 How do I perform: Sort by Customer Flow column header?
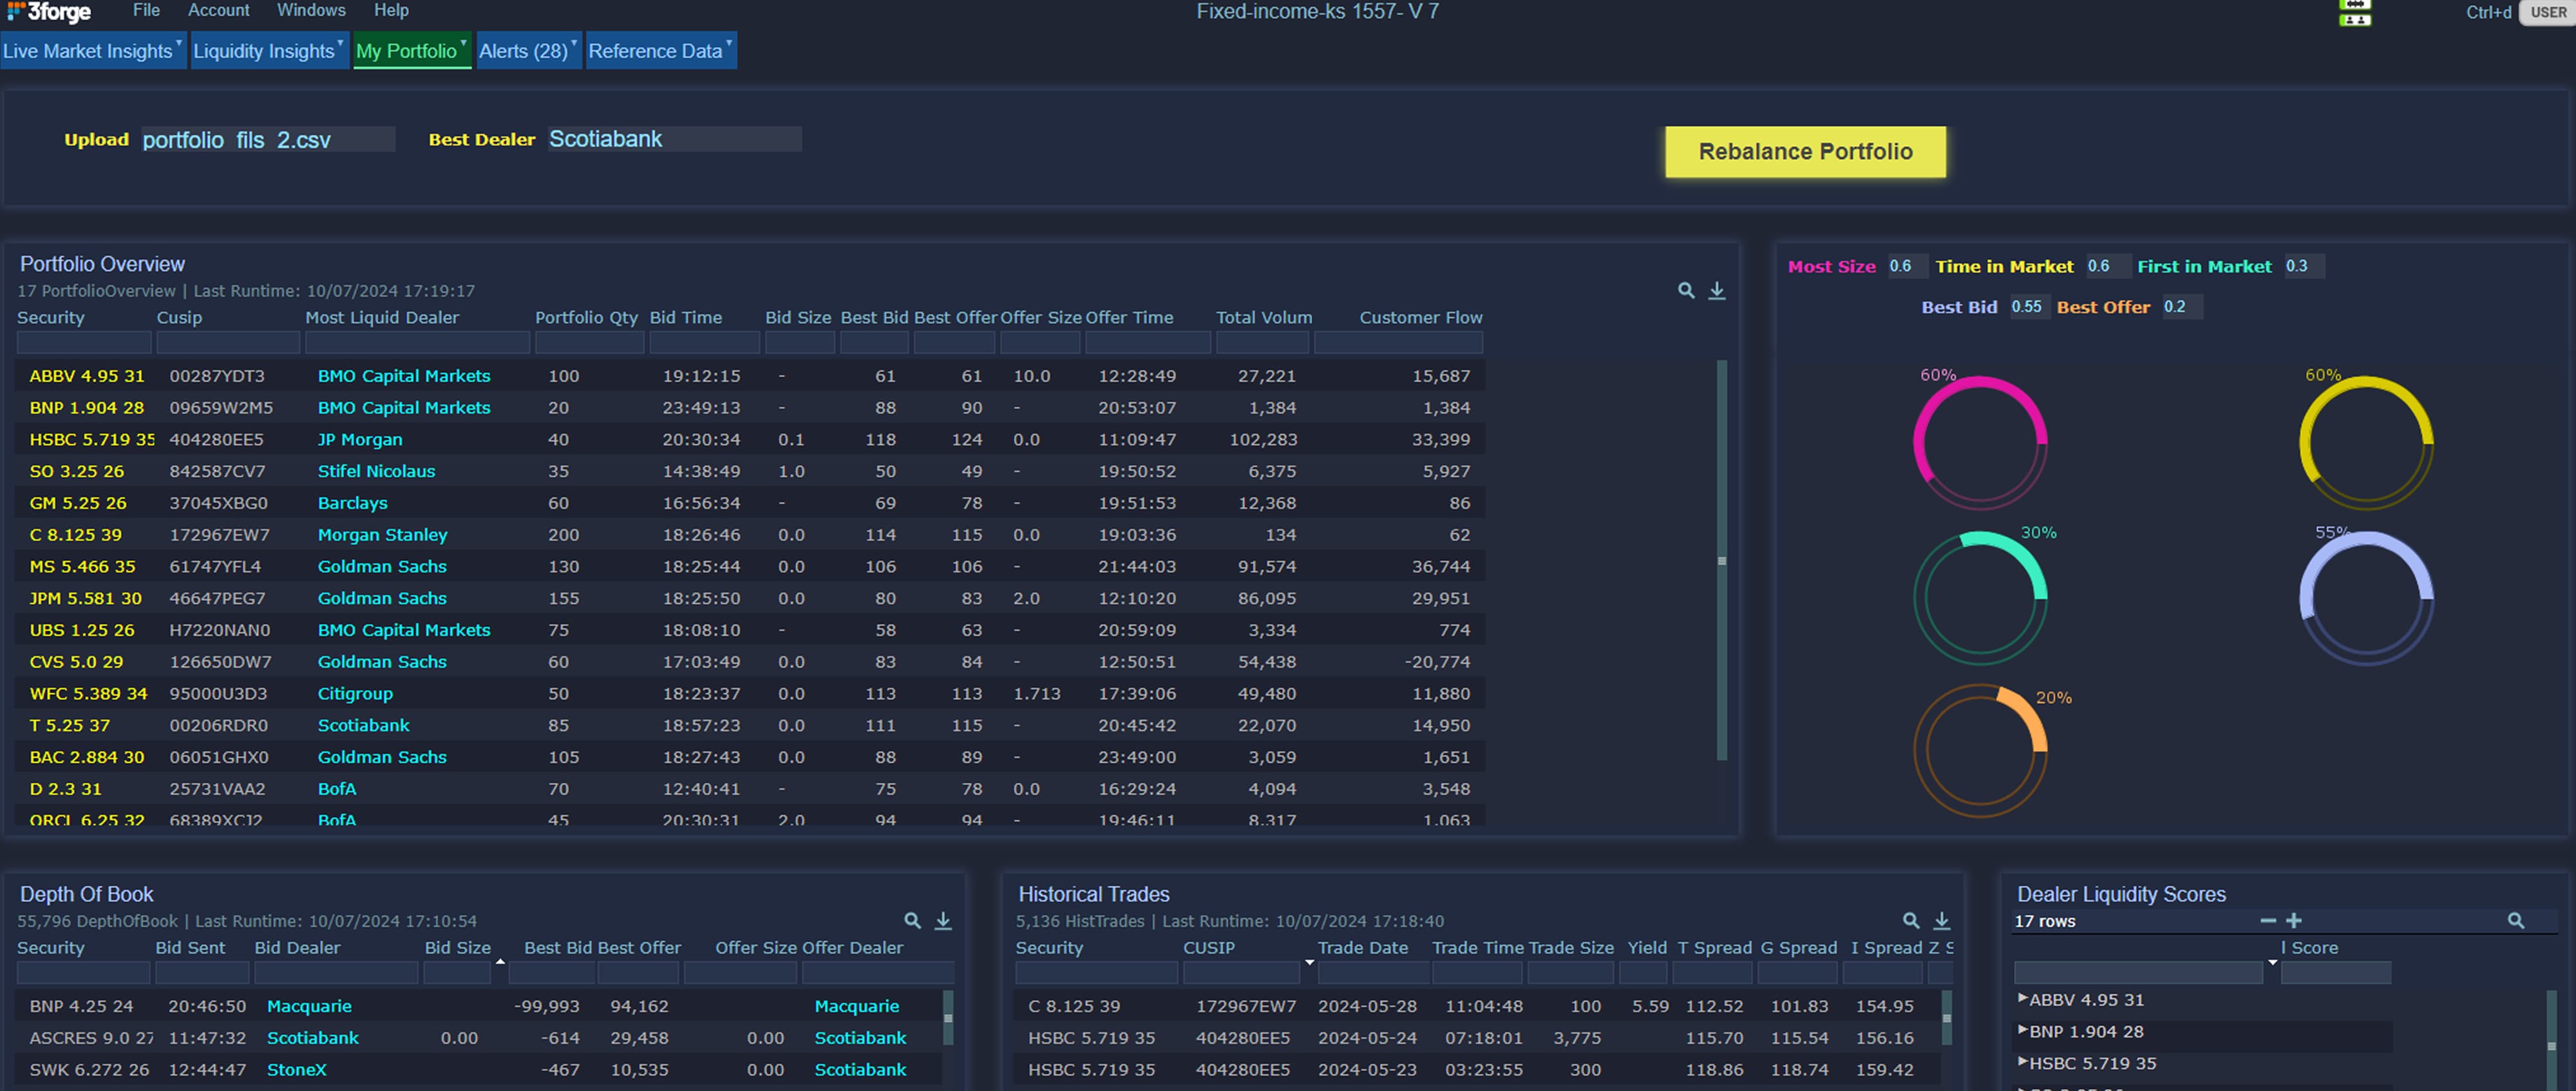1420,318
